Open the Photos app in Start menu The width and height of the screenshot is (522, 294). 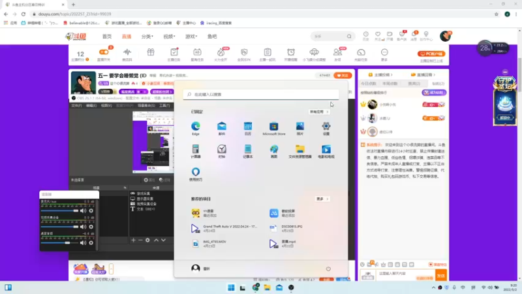pyautogui.click(x=300, y=128)
